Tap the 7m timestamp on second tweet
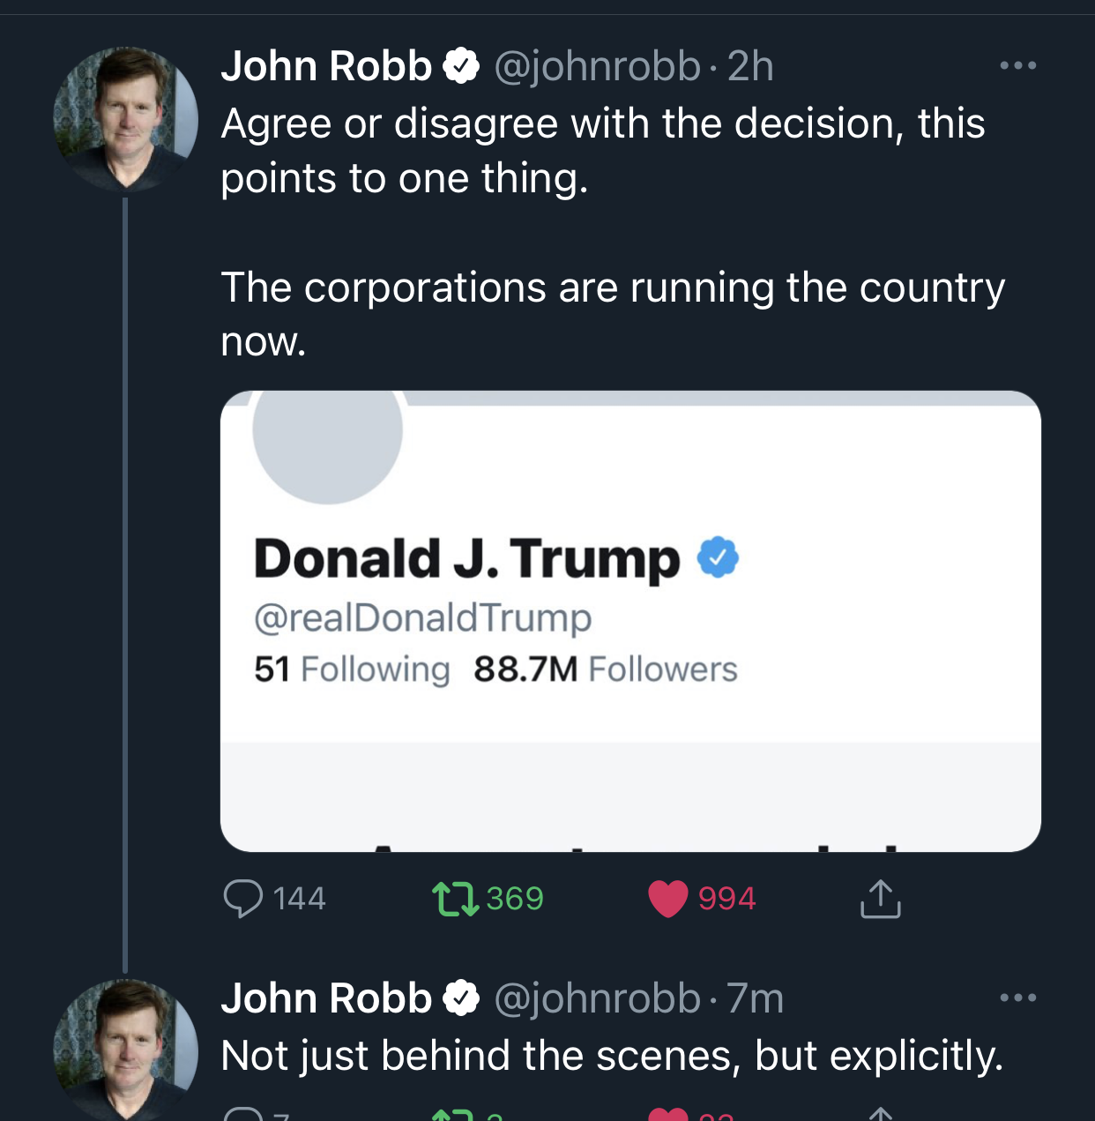Screen dimensions: 1095x1121 tap(756, 998)
